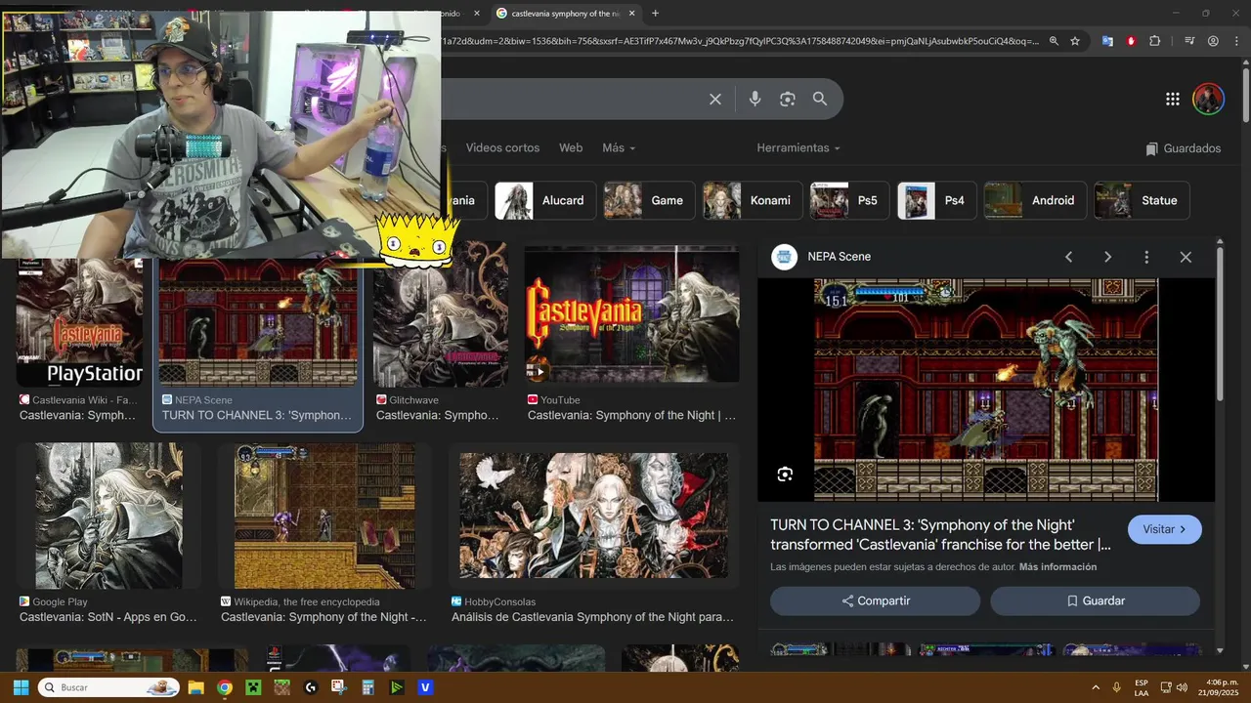
Task: Bookmark this page with star icon
Action: (x=1075, y=41)
